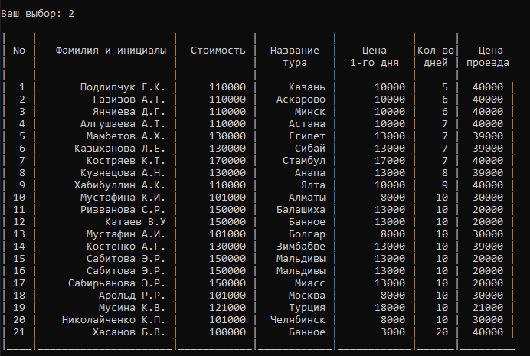Select the tour name 'Минск'
This screenshot has height=356, width=530.
pyautogui.click(x=310, y=112)
